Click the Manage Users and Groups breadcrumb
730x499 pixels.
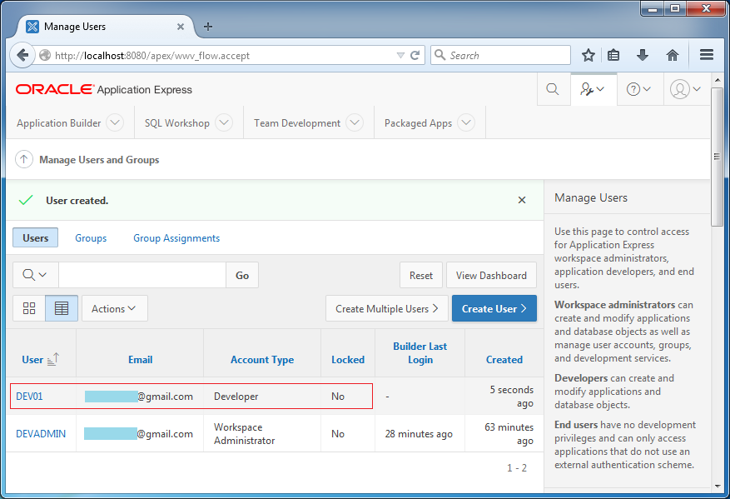(99, 160)
